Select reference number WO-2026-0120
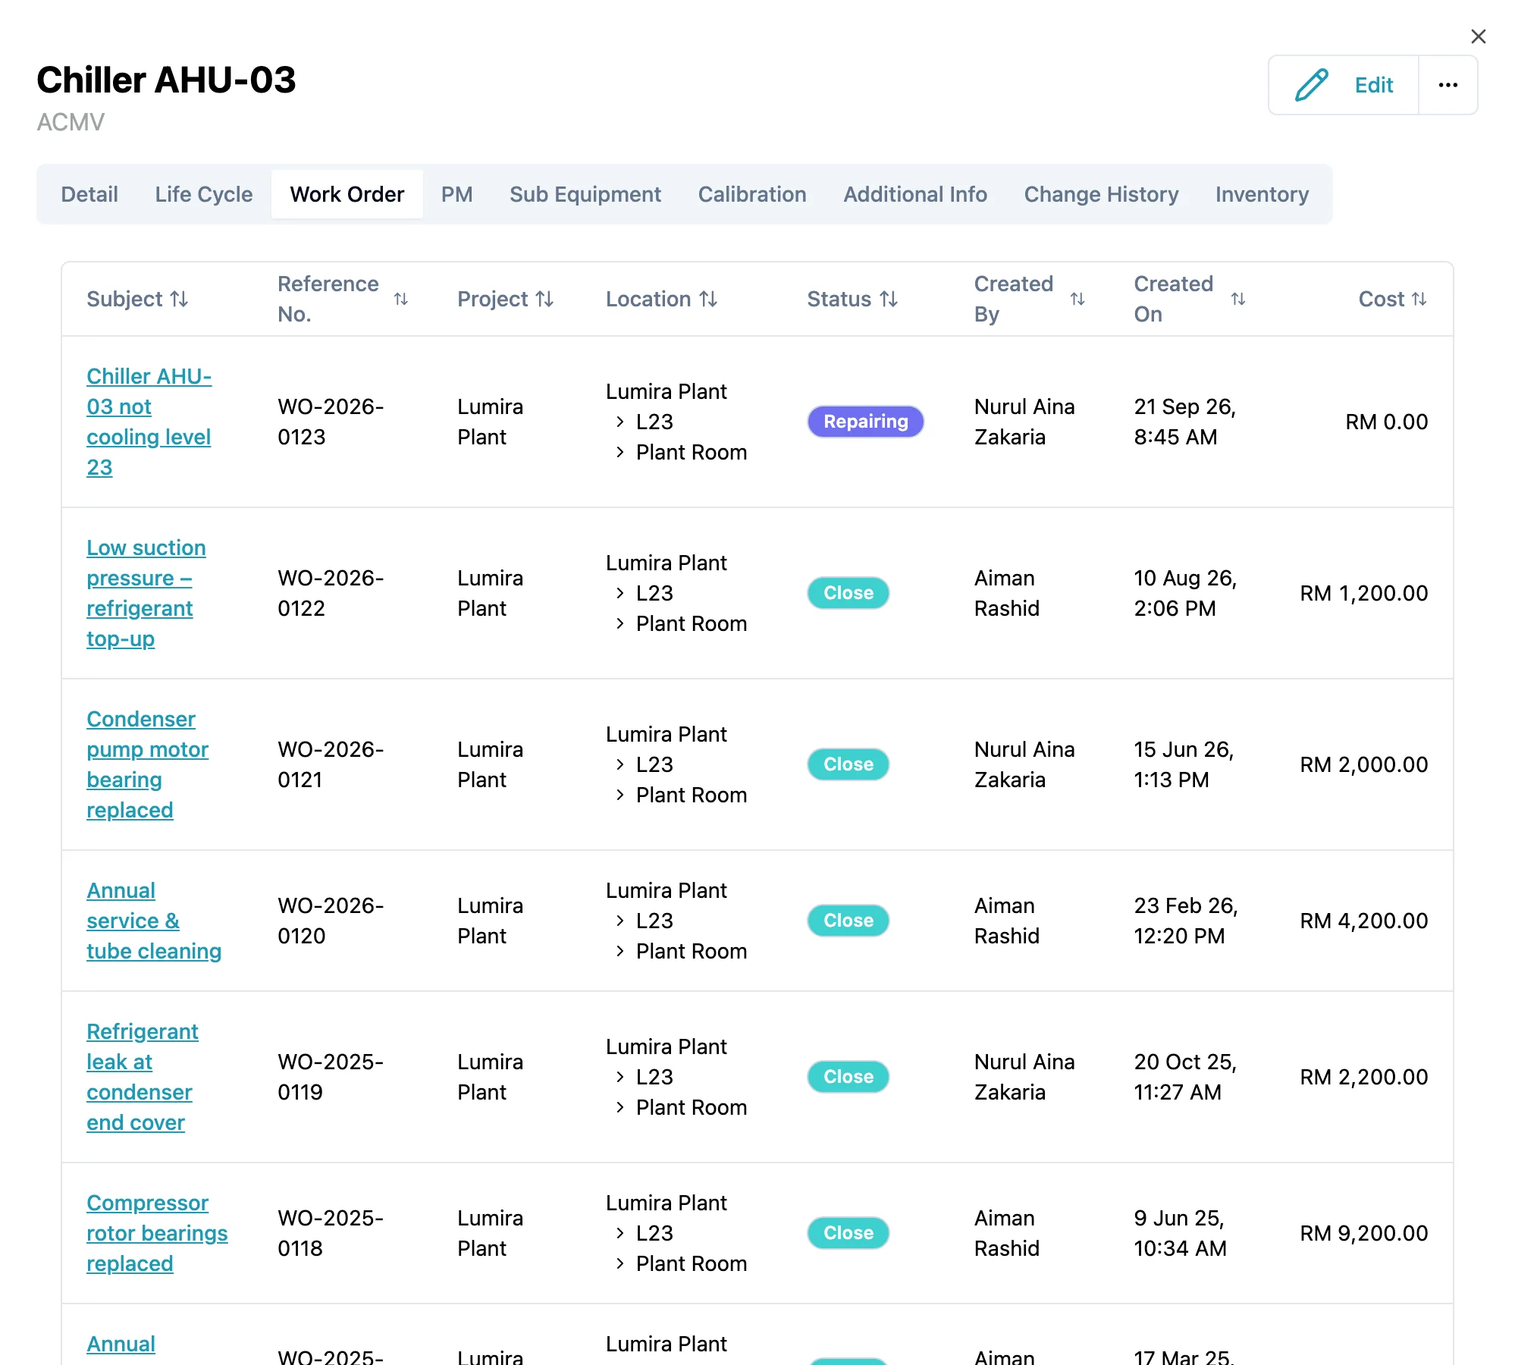The width and height of the screenshot is (1515, 1365). pyautogui.click(x=331, y=921)
